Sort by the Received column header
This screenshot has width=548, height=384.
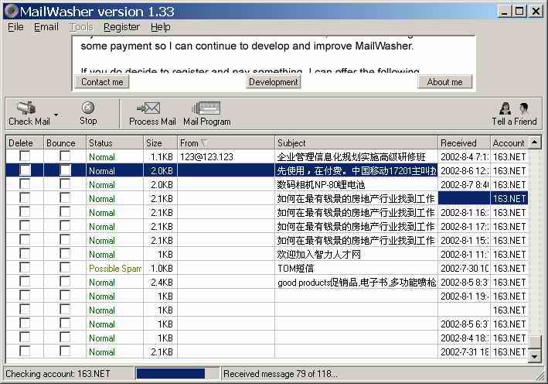[x=464, y=142]
